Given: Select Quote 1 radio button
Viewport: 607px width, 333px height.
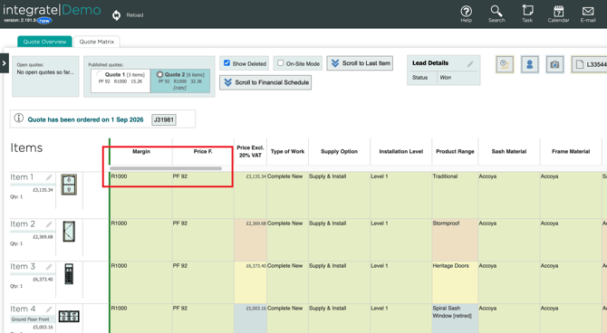Looking at the screenshot, I should (x=101, y=74).
